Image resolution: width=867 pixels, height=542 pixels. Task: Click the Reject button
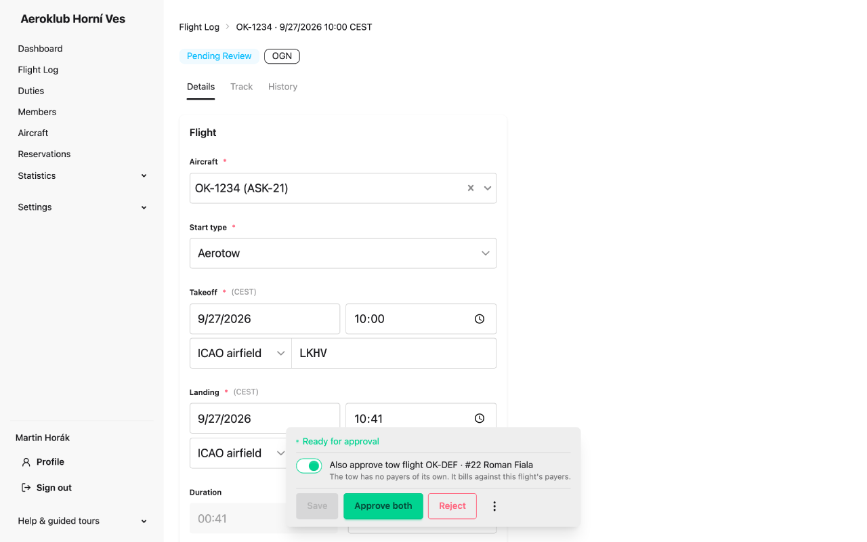pyautogui.click(x=452, y=506)
